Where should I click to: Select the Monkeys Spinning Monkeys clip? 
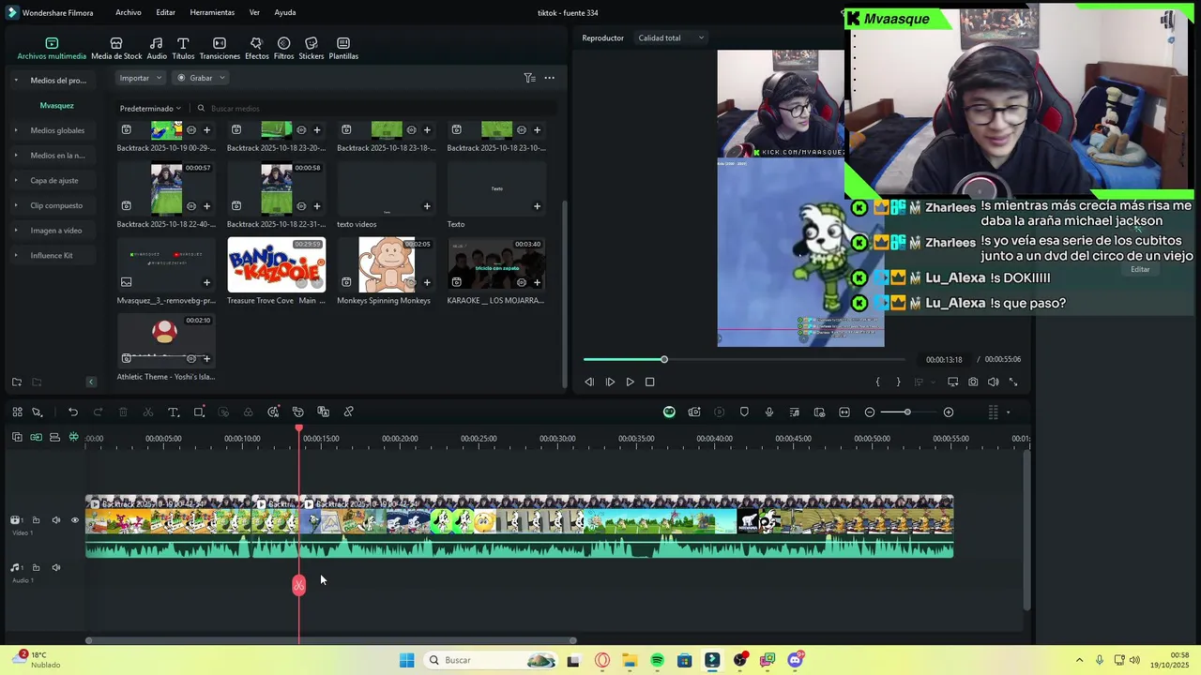387,265
